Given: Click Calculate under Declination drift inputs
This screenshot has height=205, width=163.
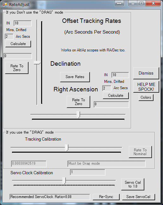Looking at the screenshot, I should click(x=18, y=44).
